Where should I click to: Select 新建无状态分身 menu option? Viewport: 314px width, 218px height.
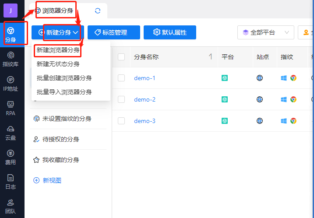pyautogui.click(x=58, y=64)
